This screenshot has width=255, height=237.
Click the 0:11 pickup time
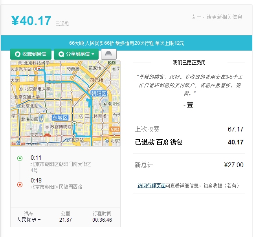pyautogui.click(x=36, y=158)
